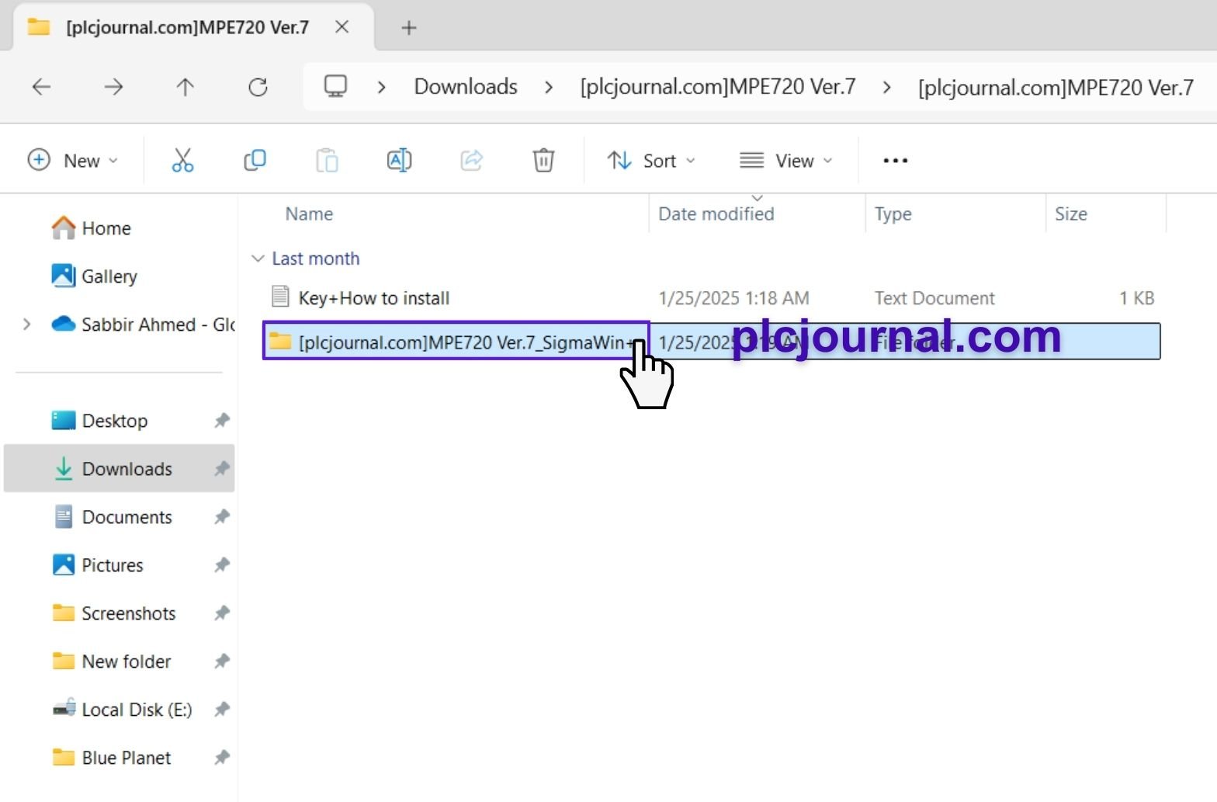Screen dimensions: 1217x802
Task: Close the MPE720 Ver.7 tab
Action: pos(342,27)
